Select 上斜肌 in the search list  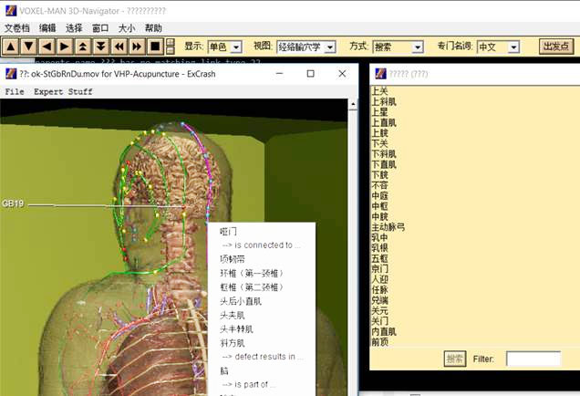point(384,101)
